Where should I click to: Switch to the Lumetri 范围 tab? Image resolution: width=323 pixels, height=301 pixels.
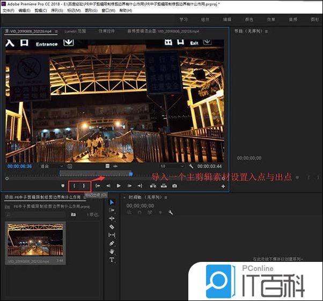point(75,31)
